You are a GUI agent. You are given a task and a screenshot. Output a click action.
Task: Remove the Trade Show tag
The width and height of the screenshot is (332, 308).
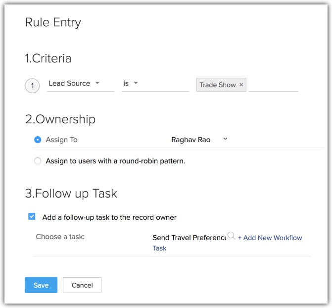tap(241, 85)
